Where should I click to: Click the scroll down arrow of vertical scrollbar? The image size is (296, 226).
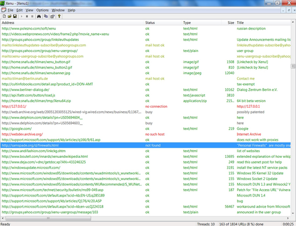(x=293, y=213)
